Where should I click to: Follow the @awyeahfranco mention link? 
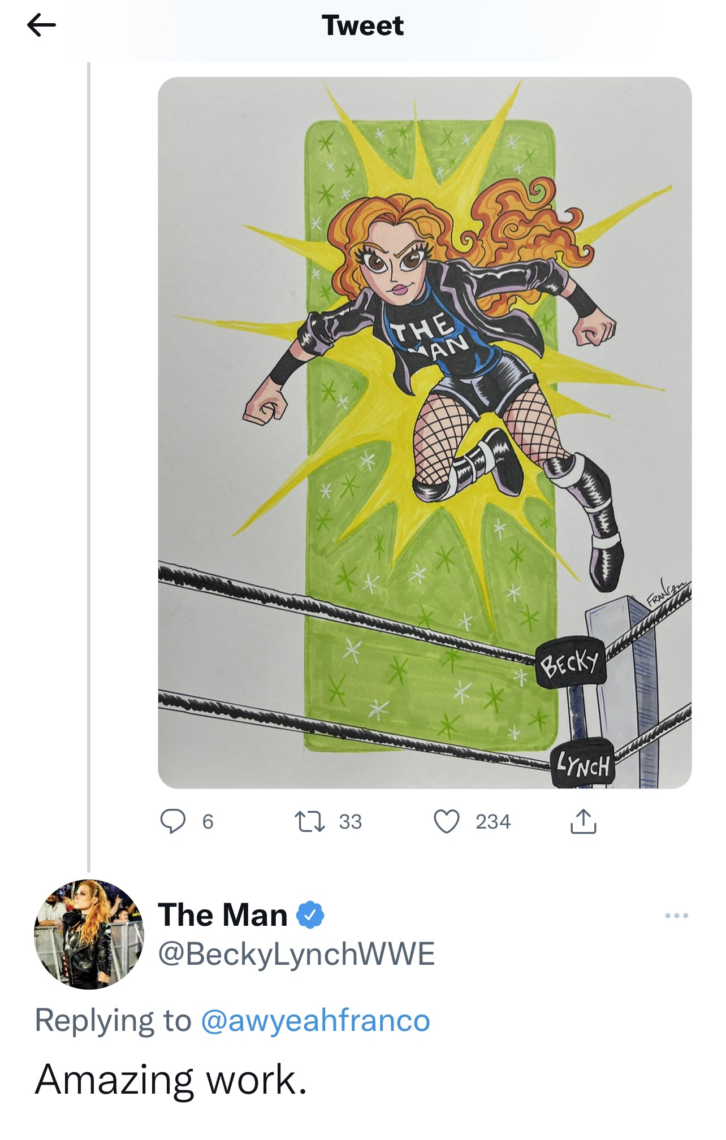316,1021
